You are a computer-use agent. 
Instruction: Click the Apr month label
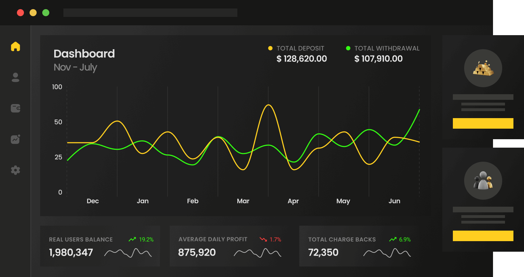coord(293,201)
